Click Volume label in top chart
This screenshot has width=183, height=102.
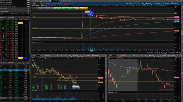34,42
